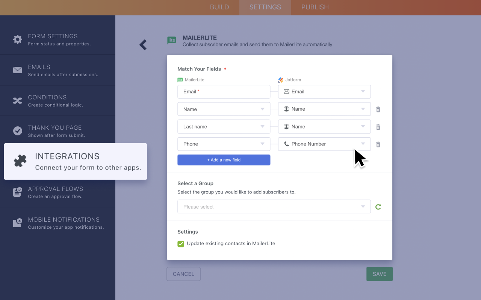Click the back arrow beside MailerLite
Image resolution: width=481 pixels, height=300 pixels.
point(143,45)
